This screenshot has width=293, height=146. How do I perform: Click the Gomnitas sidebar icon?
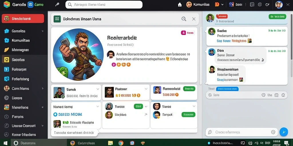(x=7, y=31)
